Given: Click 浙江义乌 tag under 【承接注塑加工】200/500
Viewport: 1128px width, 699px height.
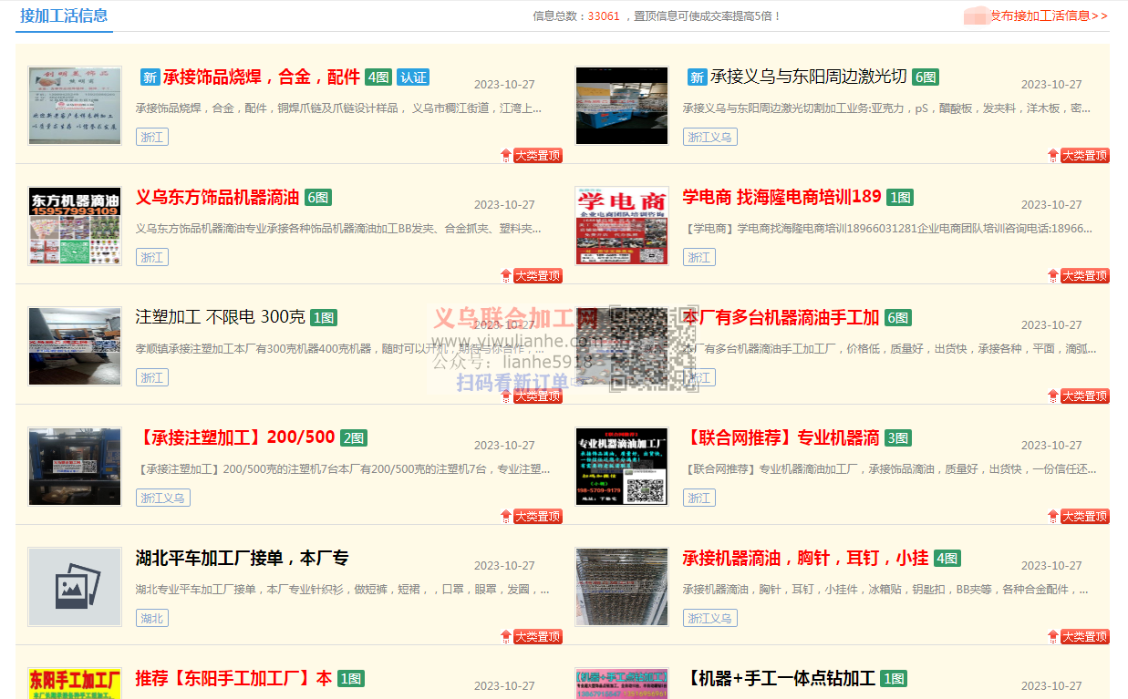Looking at the screenshot, I should pyautogui.click(x=163, y=499).
